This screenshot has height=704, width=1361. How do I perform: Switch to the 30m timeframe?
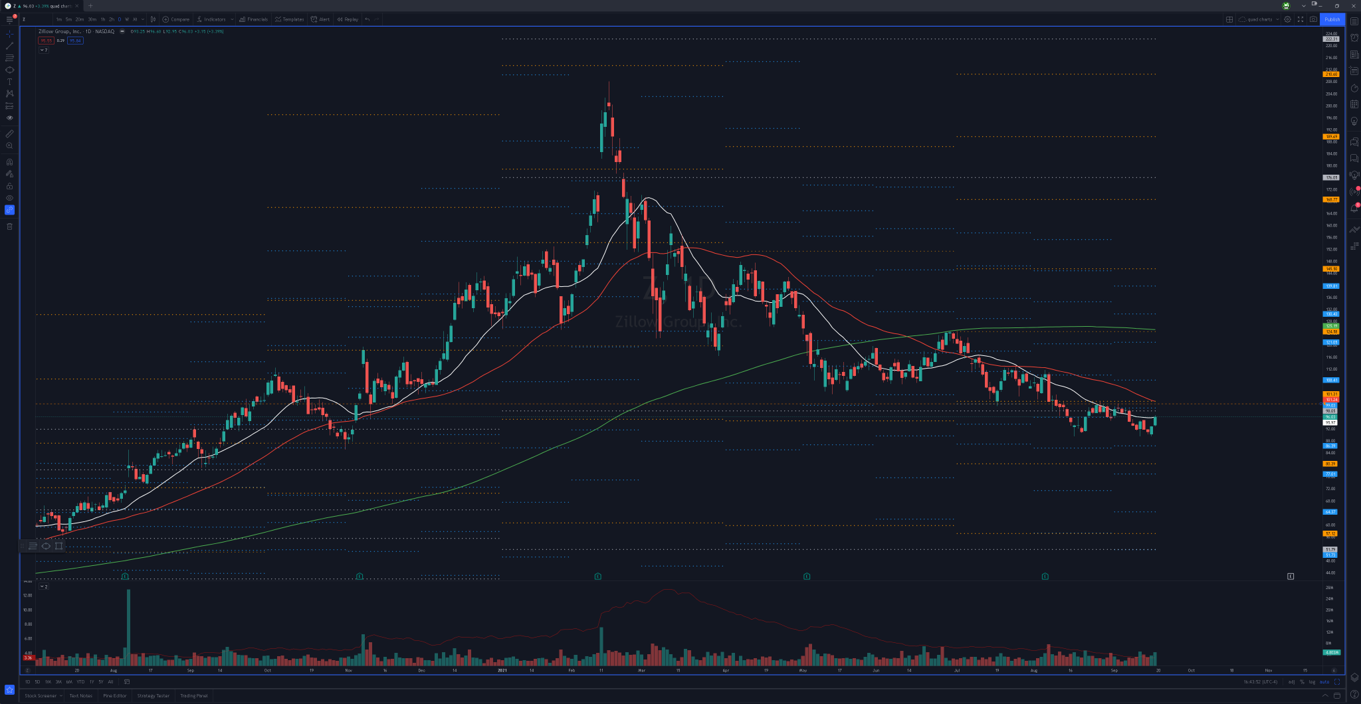pos(92,19)
